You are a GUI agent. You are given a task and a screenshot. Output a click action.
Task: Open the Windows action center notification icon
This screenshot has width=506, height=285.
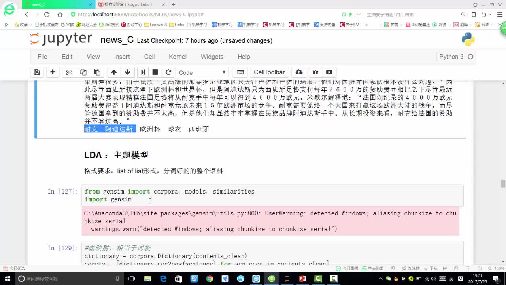pos(496,279)
